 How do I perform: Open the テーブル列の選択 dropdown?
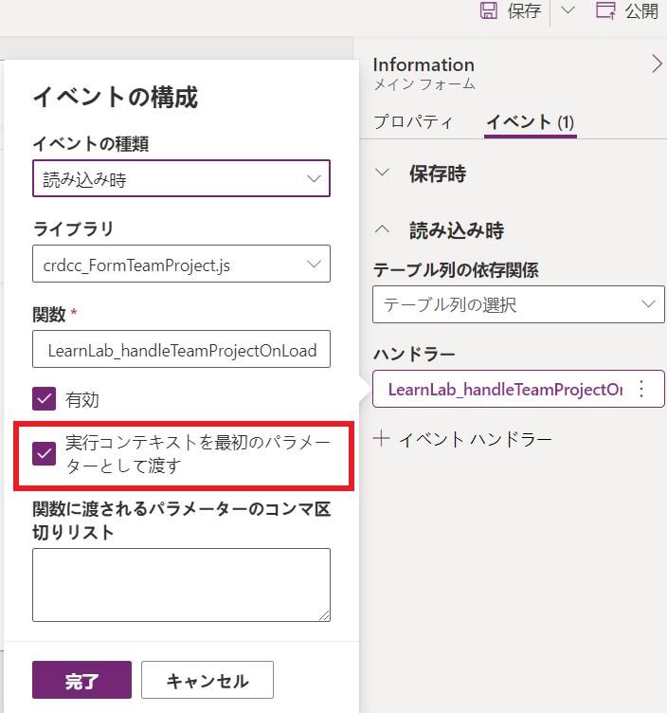tap(518, 304)
